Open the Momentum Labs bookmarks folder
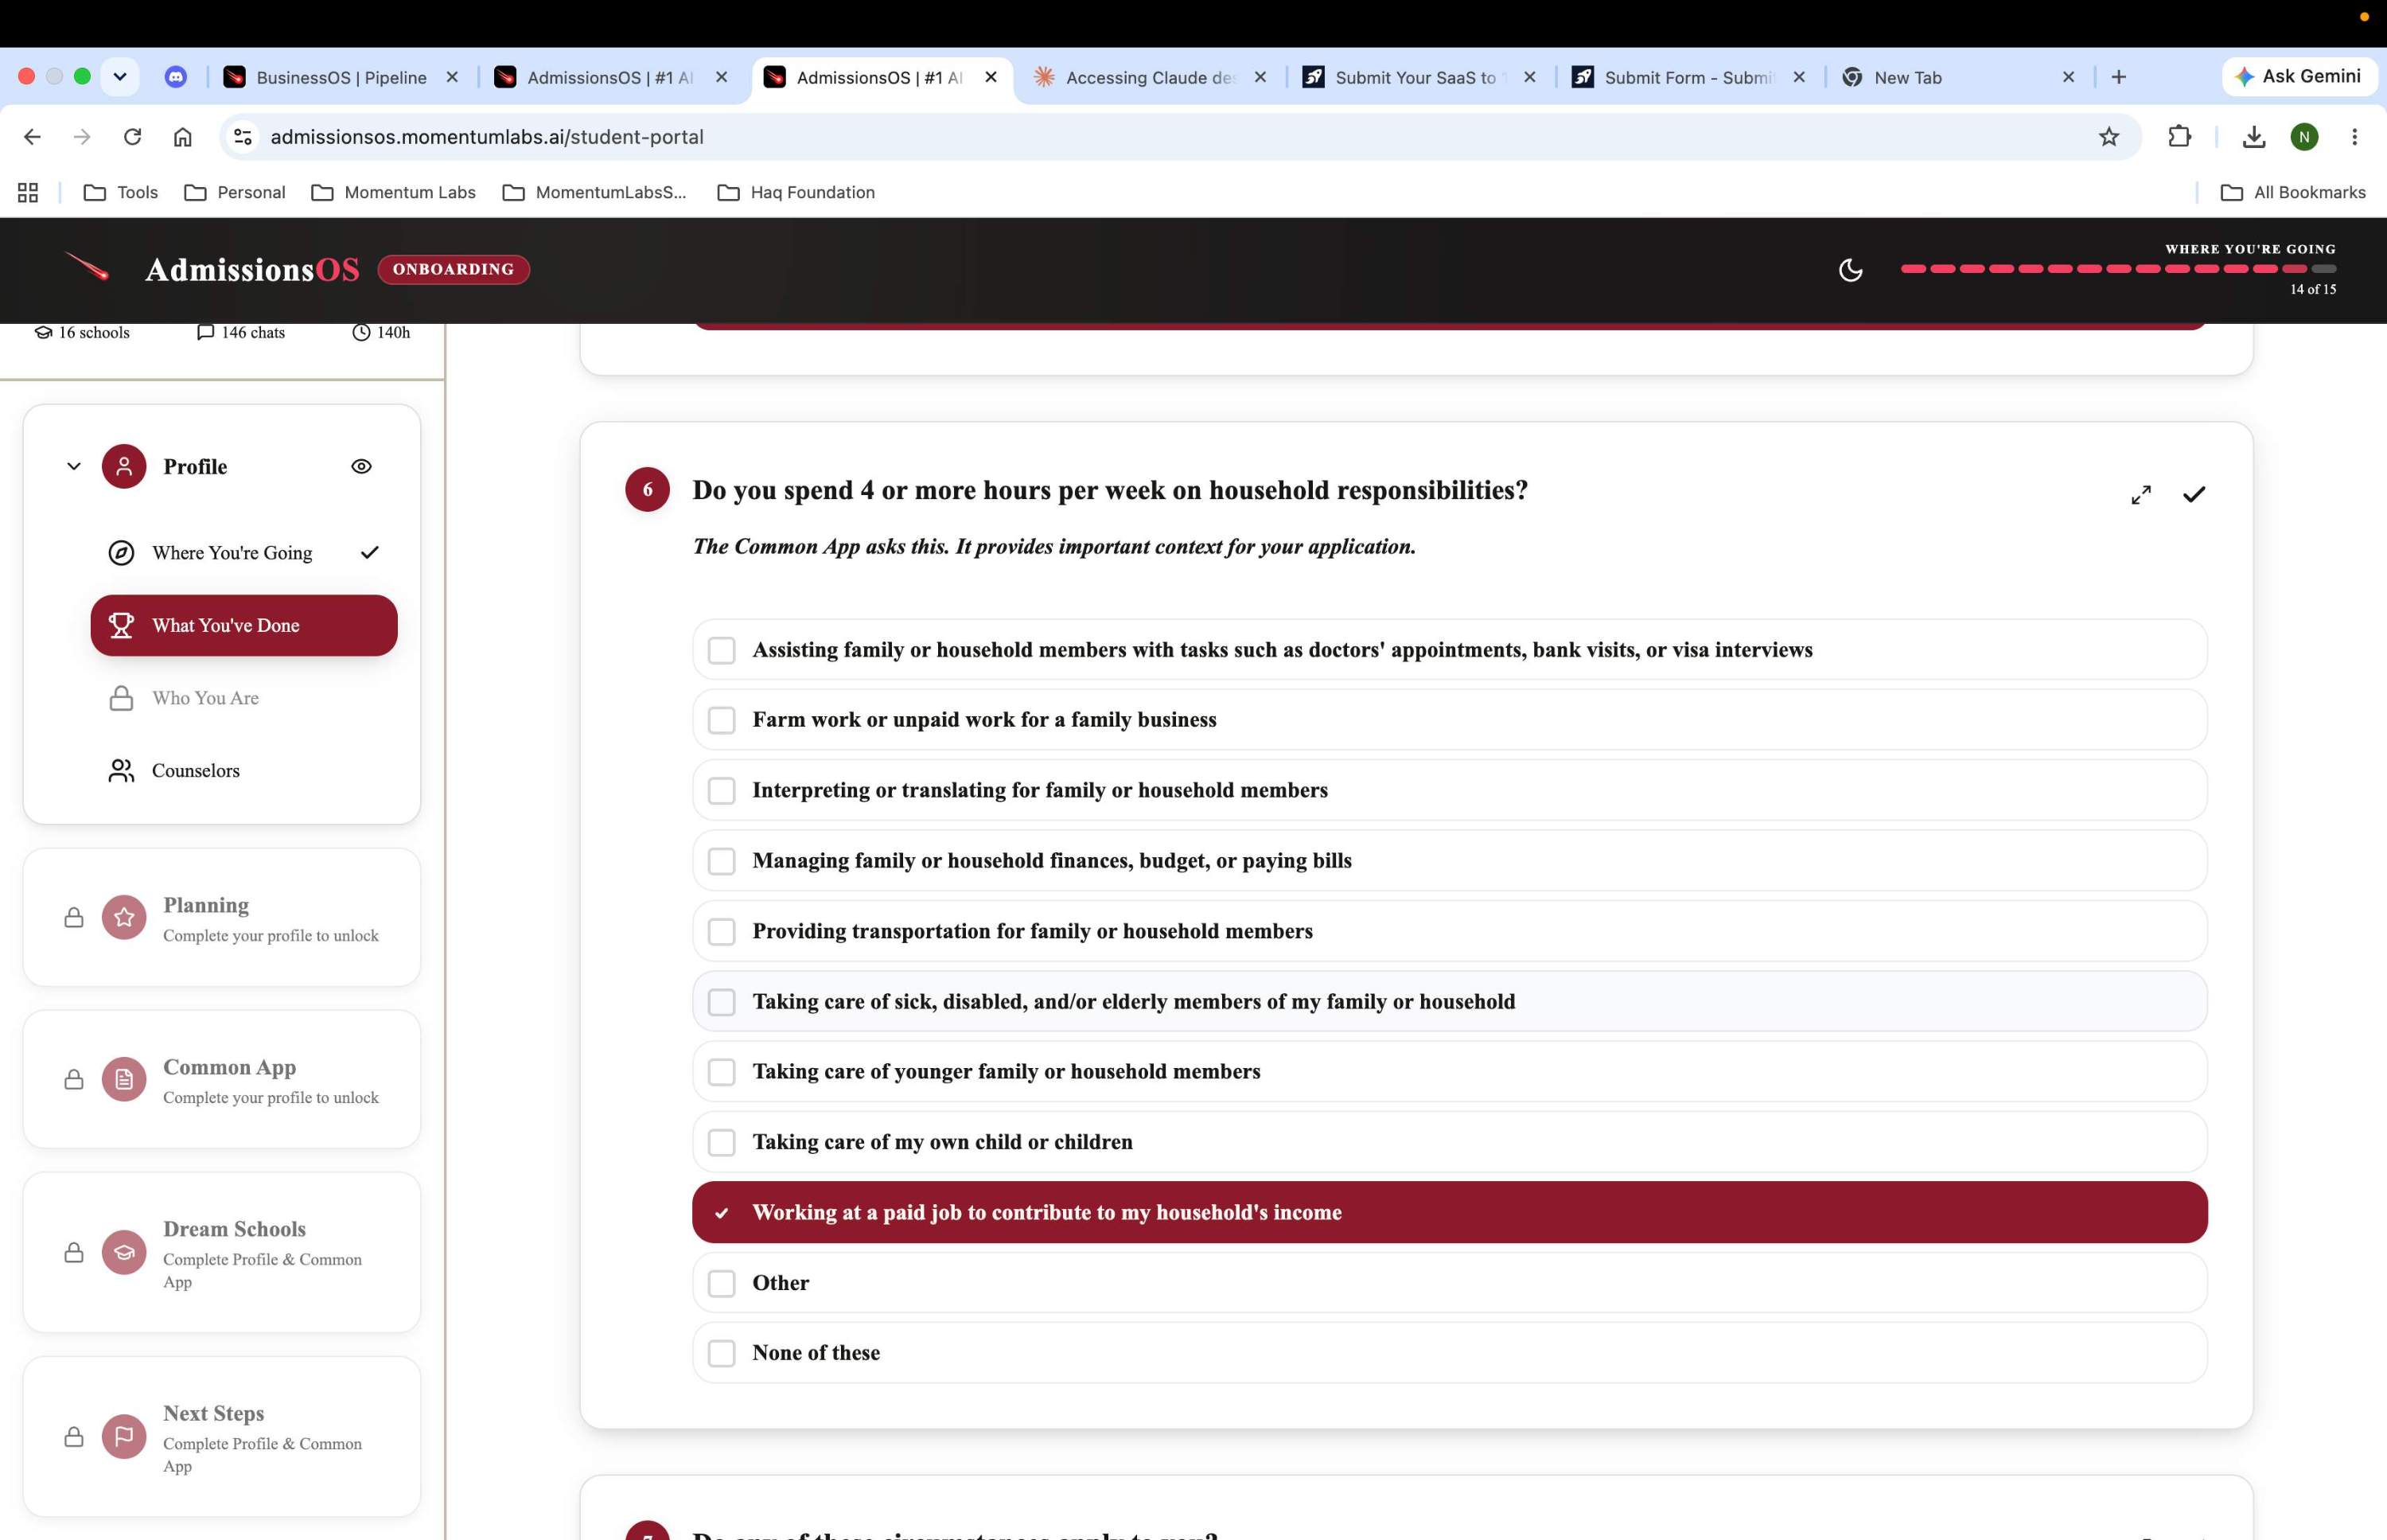The width and height of the screenshot is (2387, 1540). coord(393,192)
